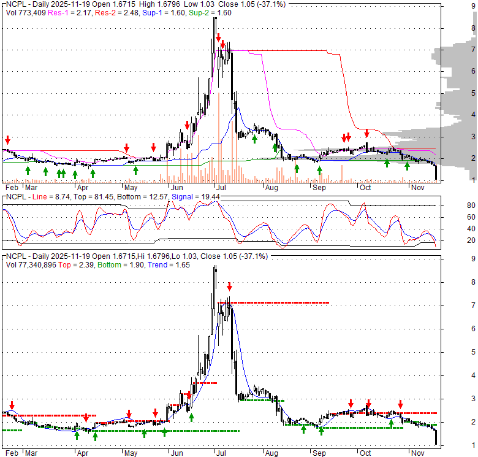Click the gray volume profile bar near 7

point(436,56)
